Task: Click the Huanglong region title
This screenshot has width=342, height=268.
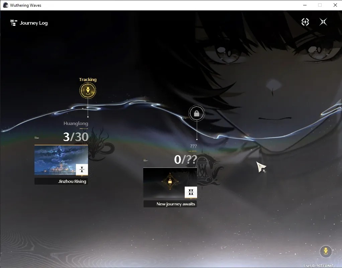Action: tap(76, 123)
